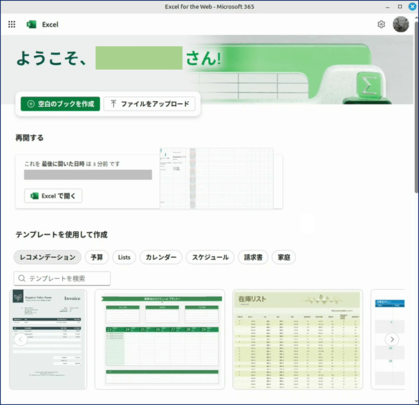Click the テンプレートを使用して作成 heading

pyautogui.click(x=61, y=235)
